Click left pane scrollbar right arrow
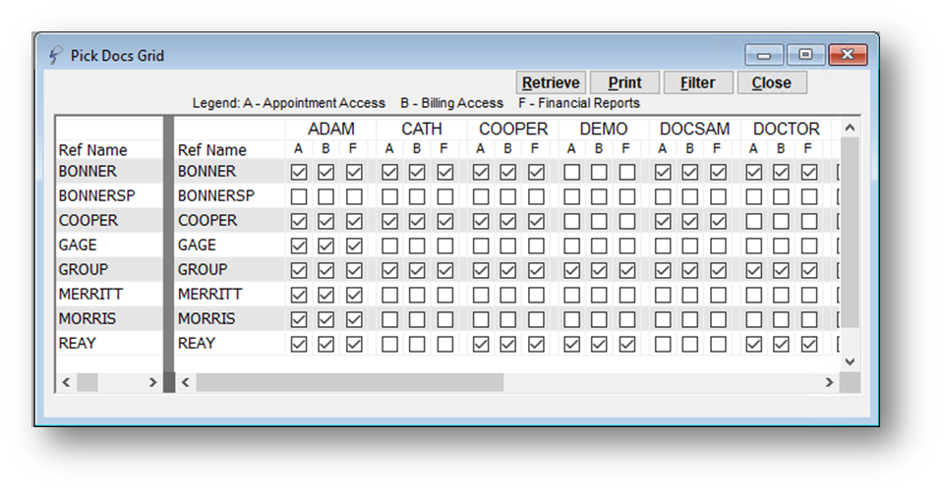Screen dimensions: 944x491 pos(152,382)
